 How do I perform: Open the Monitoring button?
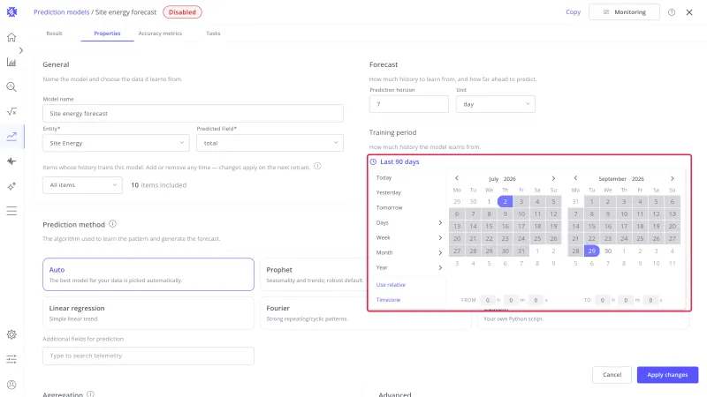[624, 12]
